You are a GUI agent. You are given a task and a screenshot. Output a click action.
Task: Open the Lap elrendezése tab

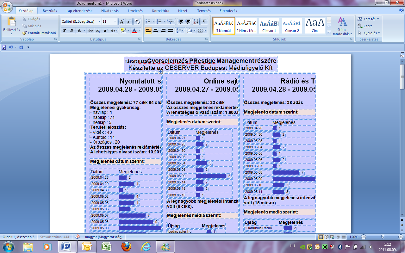coord(79,10)
